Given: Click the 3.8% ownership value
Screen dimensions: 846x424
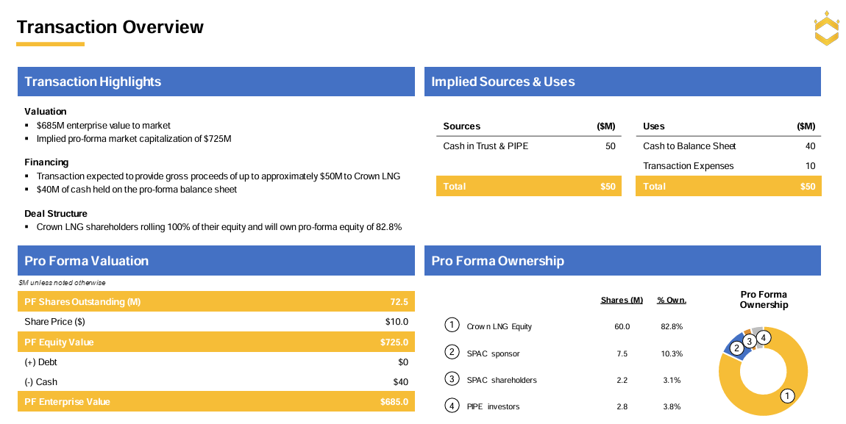Looking at the screenshot, I should (672, 407).
